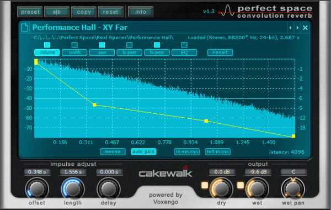The width and height of the screenshot is (331, 210).
Task: Open the impulse name Performance Hall selector
Action: (x=80, y=28)
